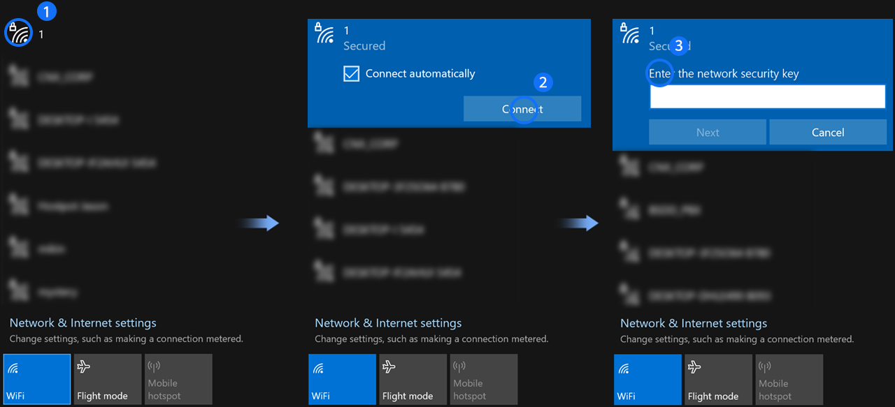Click the WiFi signal icon beside the Connect automatically panel
Image resolution: width=895 pixels, height=407 pixels.
pos(325,34)
